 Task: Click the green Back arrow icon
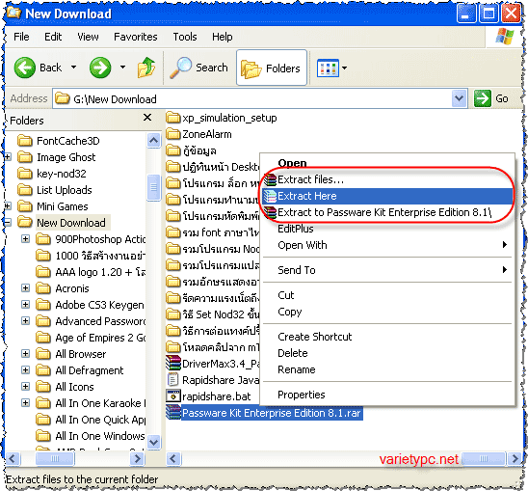pos(25,68)
